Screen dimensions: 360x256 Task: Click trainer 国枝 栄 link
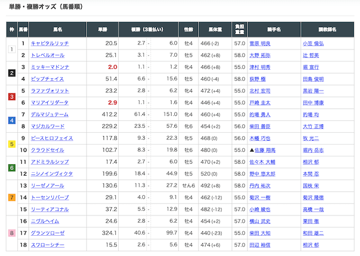[x=311, y=186]
